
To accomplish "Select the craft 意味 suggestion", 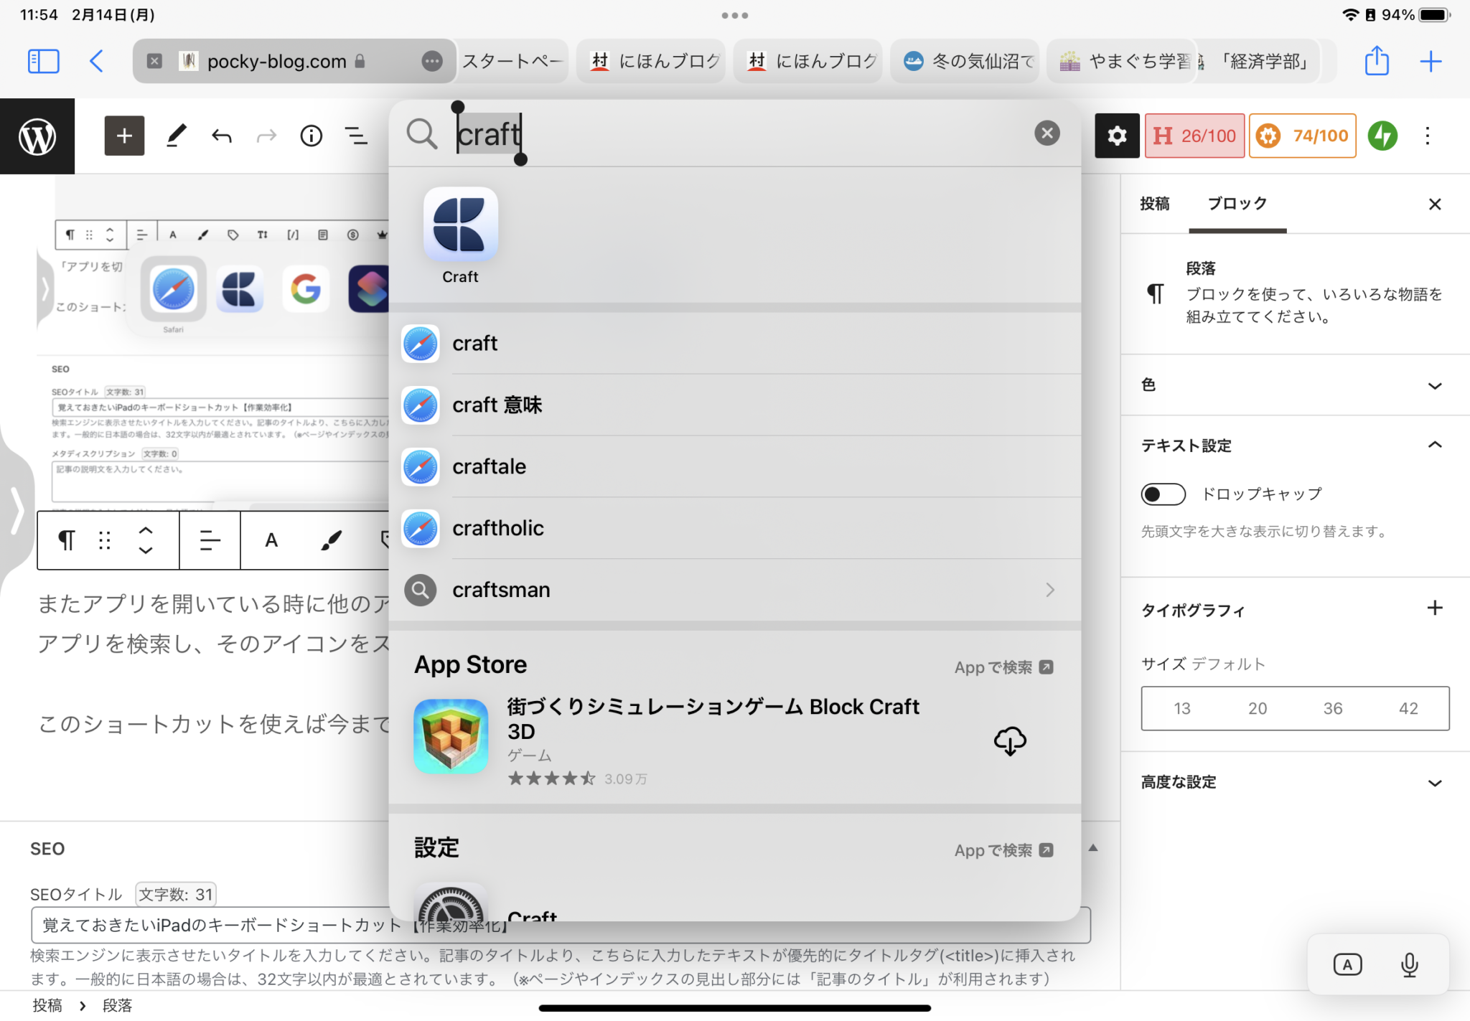I will tap(735, 405).
